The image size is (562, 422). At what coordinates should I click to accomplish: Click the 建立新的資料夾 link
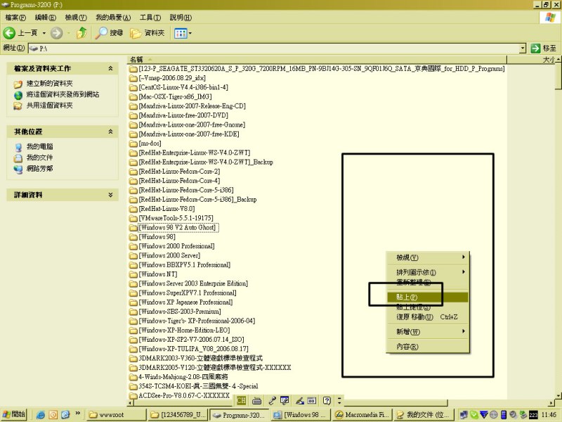(x=49, y=84)
